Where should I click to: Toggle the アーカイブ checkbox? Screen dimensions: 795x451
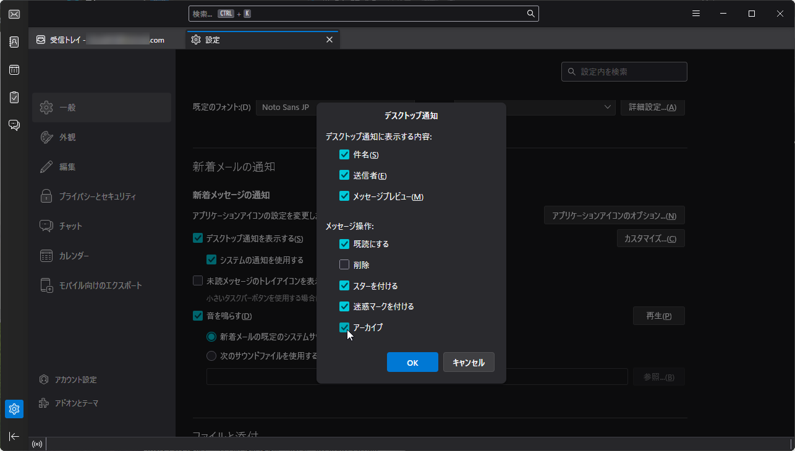(x=345, y=327)
